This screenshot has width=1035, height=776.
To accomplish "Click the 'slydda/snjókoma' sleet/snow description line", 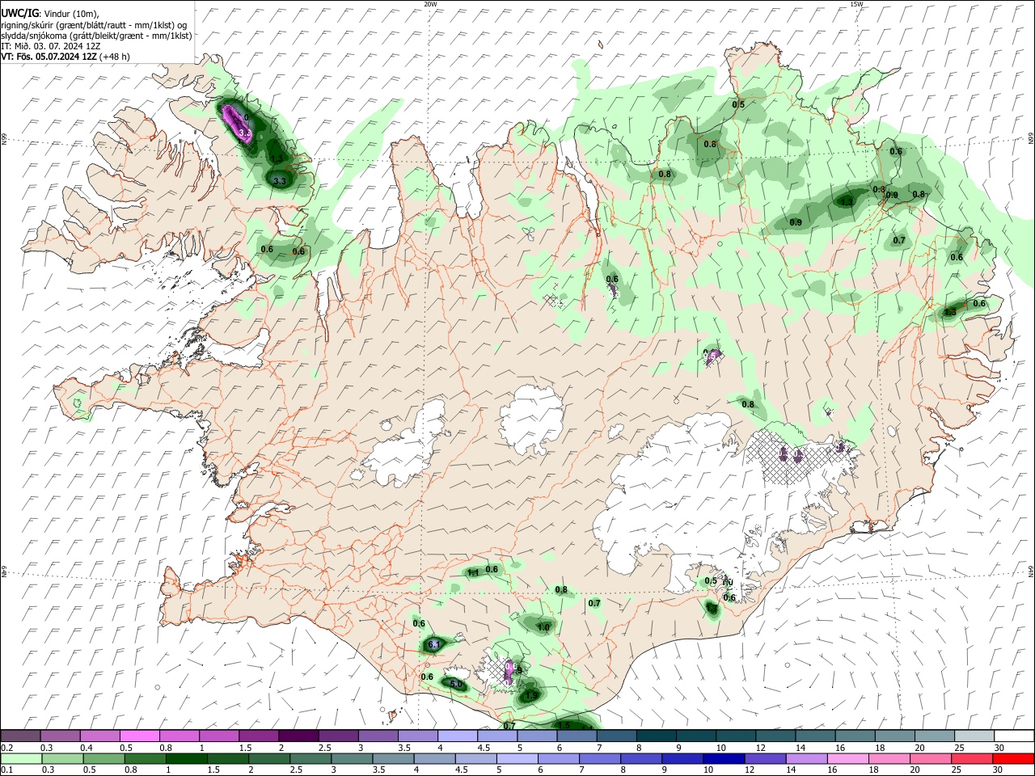I will coord(96,35).
